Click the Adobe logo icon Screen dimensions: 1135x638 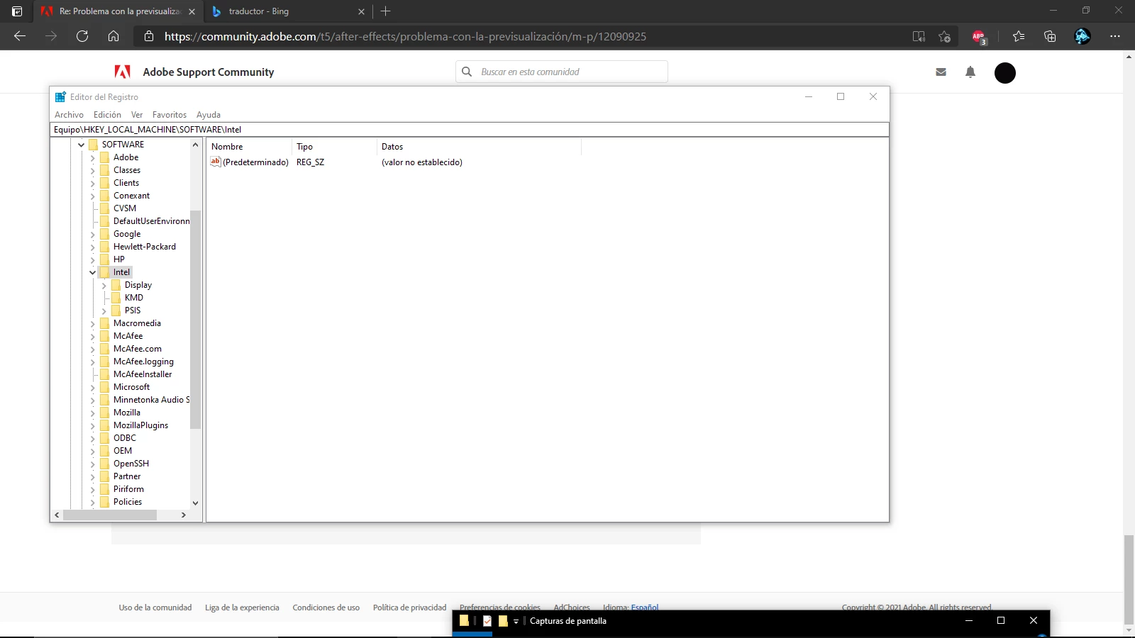pyautogui.click(x=122, y=72)
